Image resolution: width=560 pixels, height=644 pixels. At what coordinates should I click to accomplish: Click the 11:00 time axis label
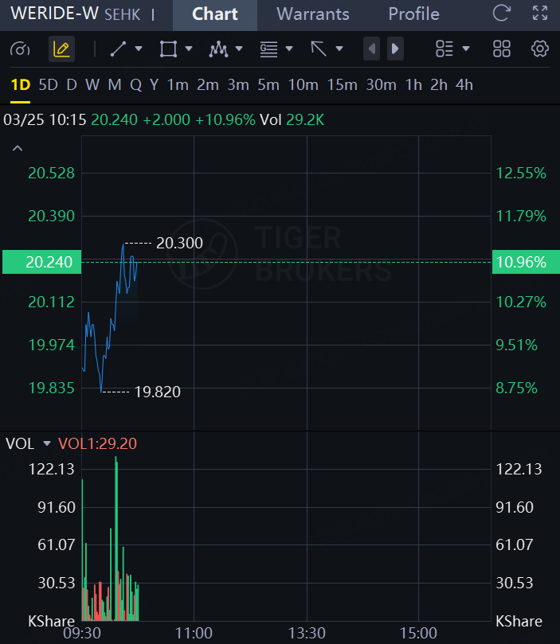(194, 634)
